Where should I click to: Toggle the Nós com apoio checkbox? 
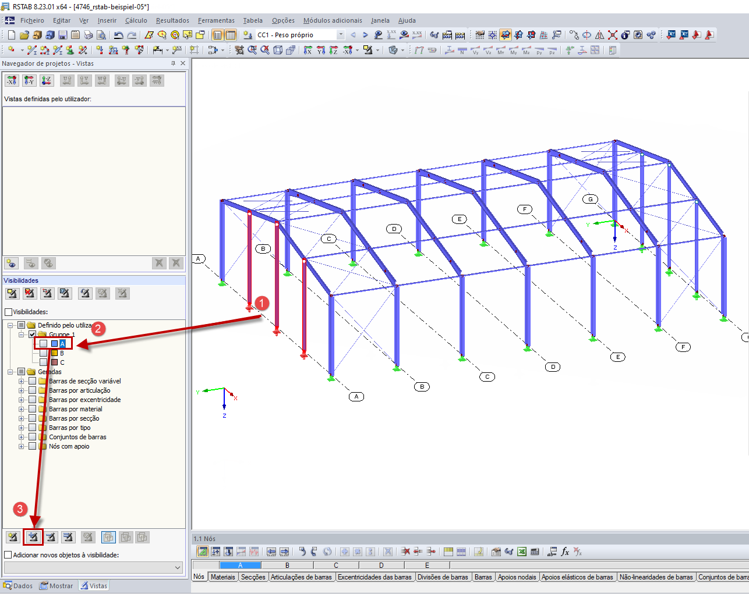click(32, 446)
